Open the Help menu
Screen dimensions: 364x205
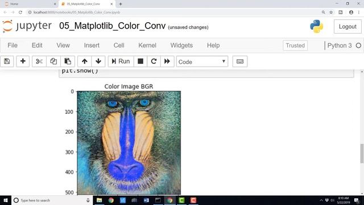(213, 46)
